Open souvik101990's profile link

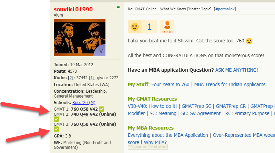tap(73, 9)
